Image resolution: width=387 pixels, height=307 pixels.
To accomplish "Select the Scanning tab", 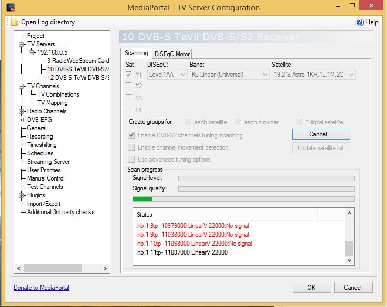I will pyautogui.click(x=136, y=53).
